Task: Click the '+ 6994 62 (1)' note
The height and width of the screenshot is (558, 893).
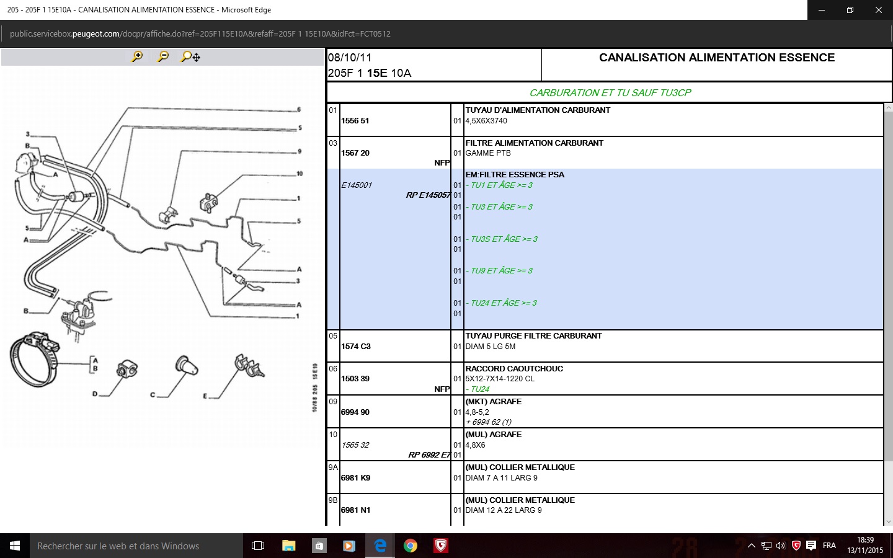Action: 489,422
